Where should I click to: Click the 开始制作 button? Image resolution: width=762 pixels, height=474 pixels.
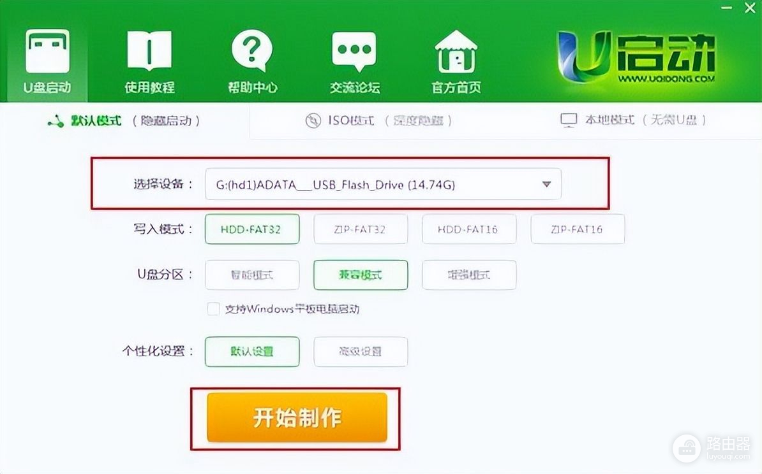pos(297,418)
